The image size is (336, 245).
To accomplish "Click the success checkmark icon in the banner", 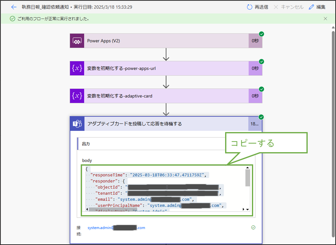I will [12, 19].
